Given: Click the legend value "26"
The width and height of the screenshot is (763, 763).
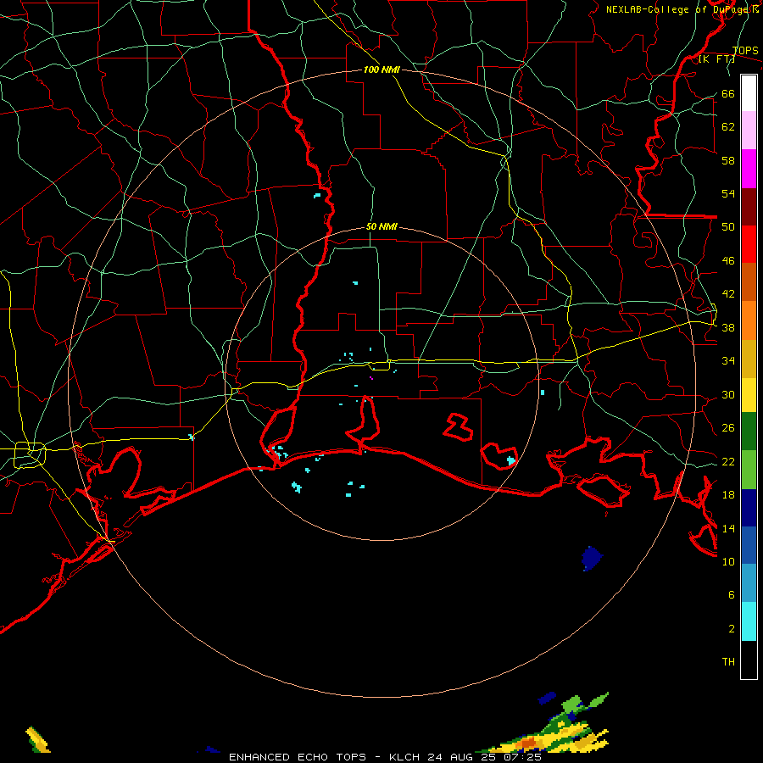Looking at the screenshot, I should pos(728,428).
